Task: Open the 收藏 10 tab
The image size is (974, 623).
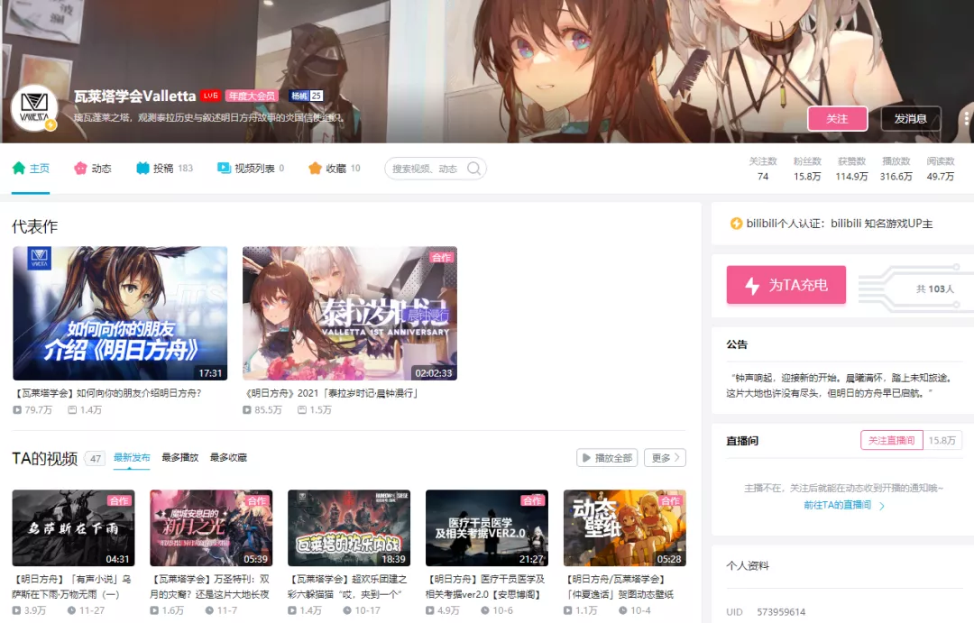Action: (335, 169)
